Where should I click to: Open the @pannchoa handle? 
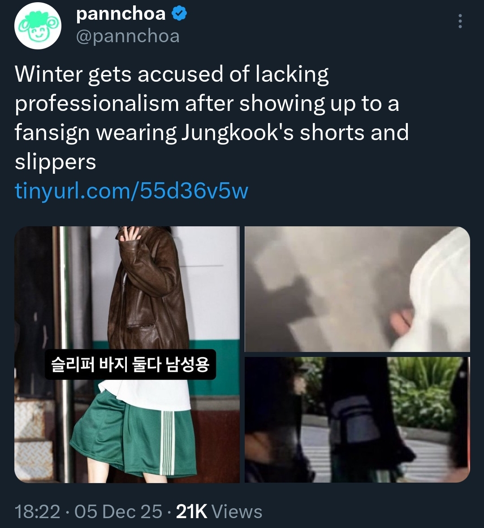[128, 36]
